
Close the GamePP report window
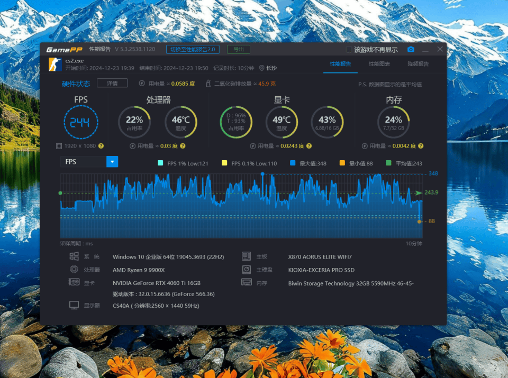tap(440, 49)
